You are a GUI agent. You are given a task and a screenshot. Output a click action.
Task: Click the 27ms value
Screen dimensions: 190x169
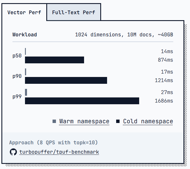(167, 92)
